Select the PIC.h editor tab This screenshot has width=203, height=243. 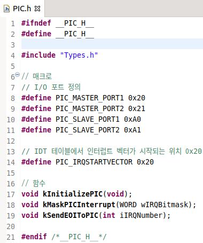[x=22, y=9]
